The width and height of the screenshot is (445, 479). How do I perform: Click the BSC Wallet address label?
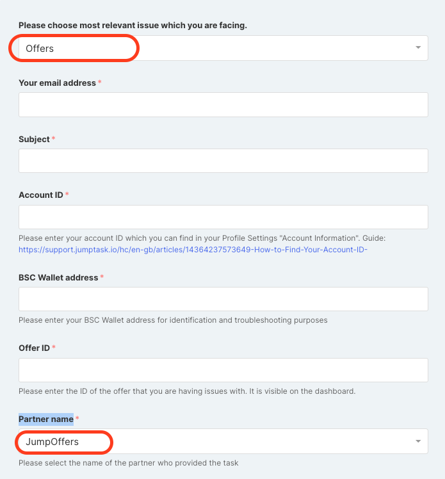[58, 277]
